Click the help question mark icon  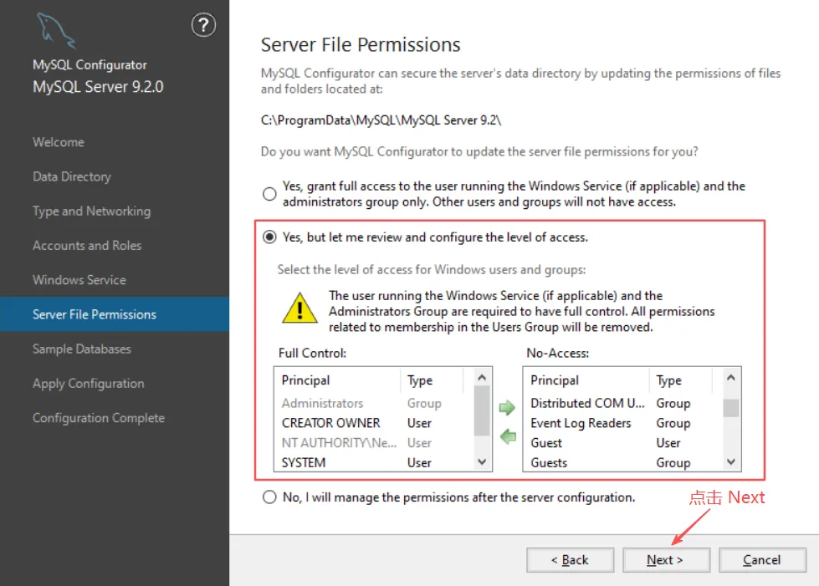pos(203,26)
